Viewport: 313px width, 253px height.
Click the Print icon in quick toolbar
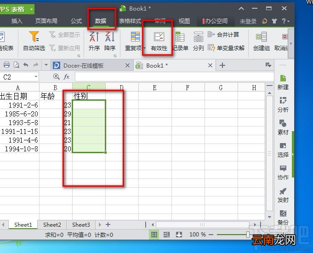tap(6, 65)
